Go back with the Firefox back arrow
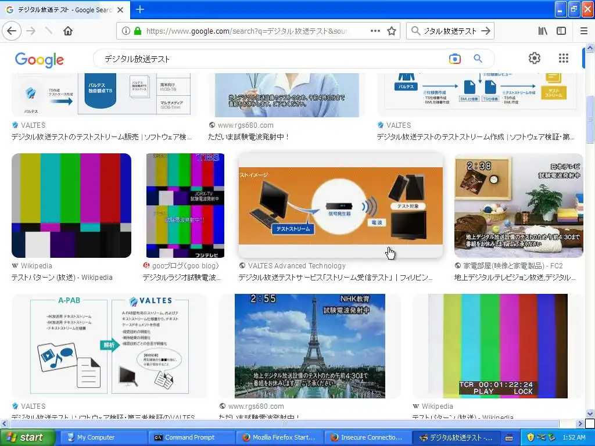This screenshot has height=446, width=595. coord(12,31)
